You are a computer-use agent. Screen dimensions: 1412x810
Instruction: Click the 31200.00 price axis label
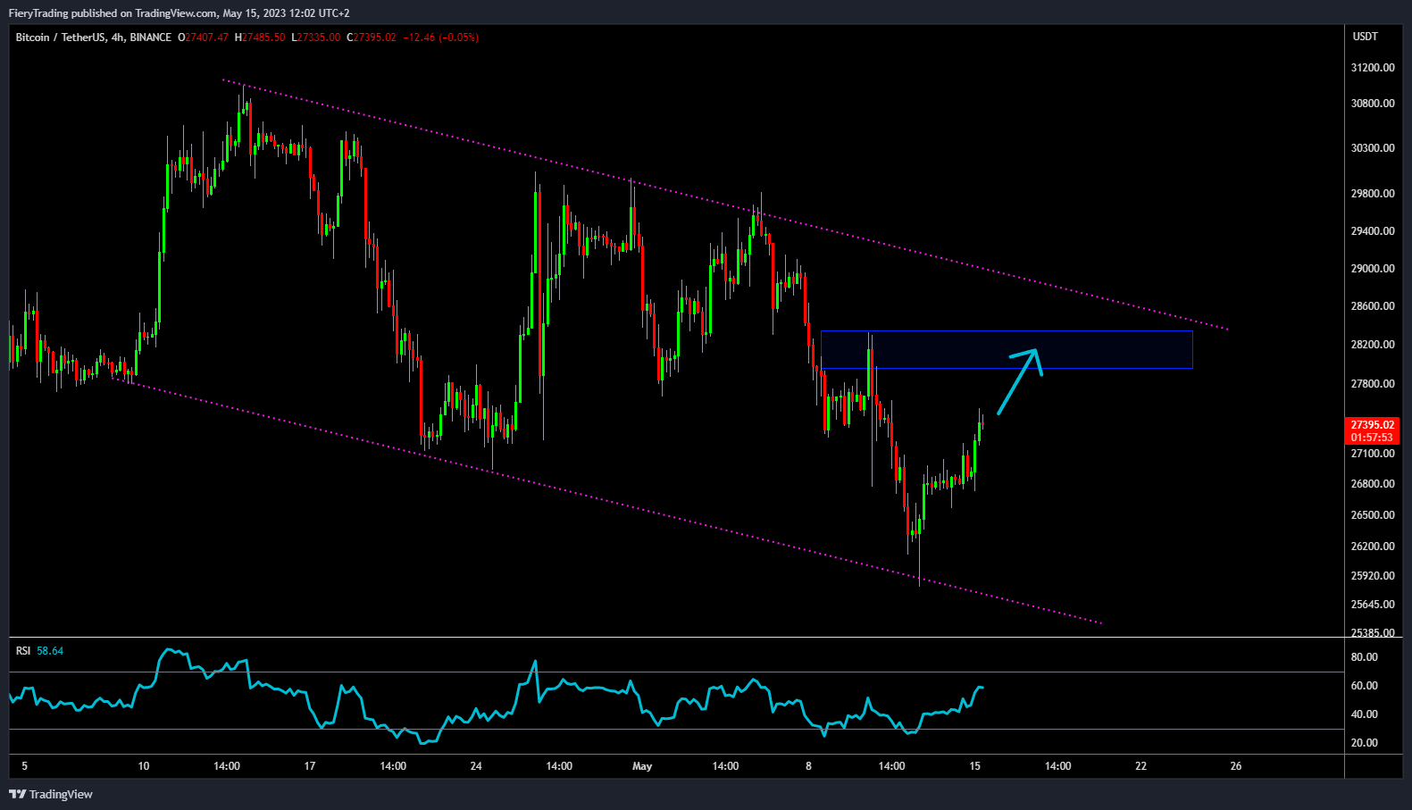tap(1373, 68)
